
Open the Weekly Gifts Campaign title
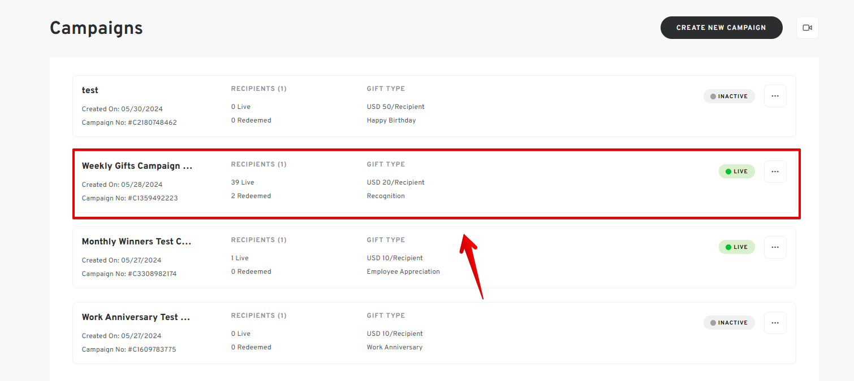pyautogui.click(x=137, y=166)
